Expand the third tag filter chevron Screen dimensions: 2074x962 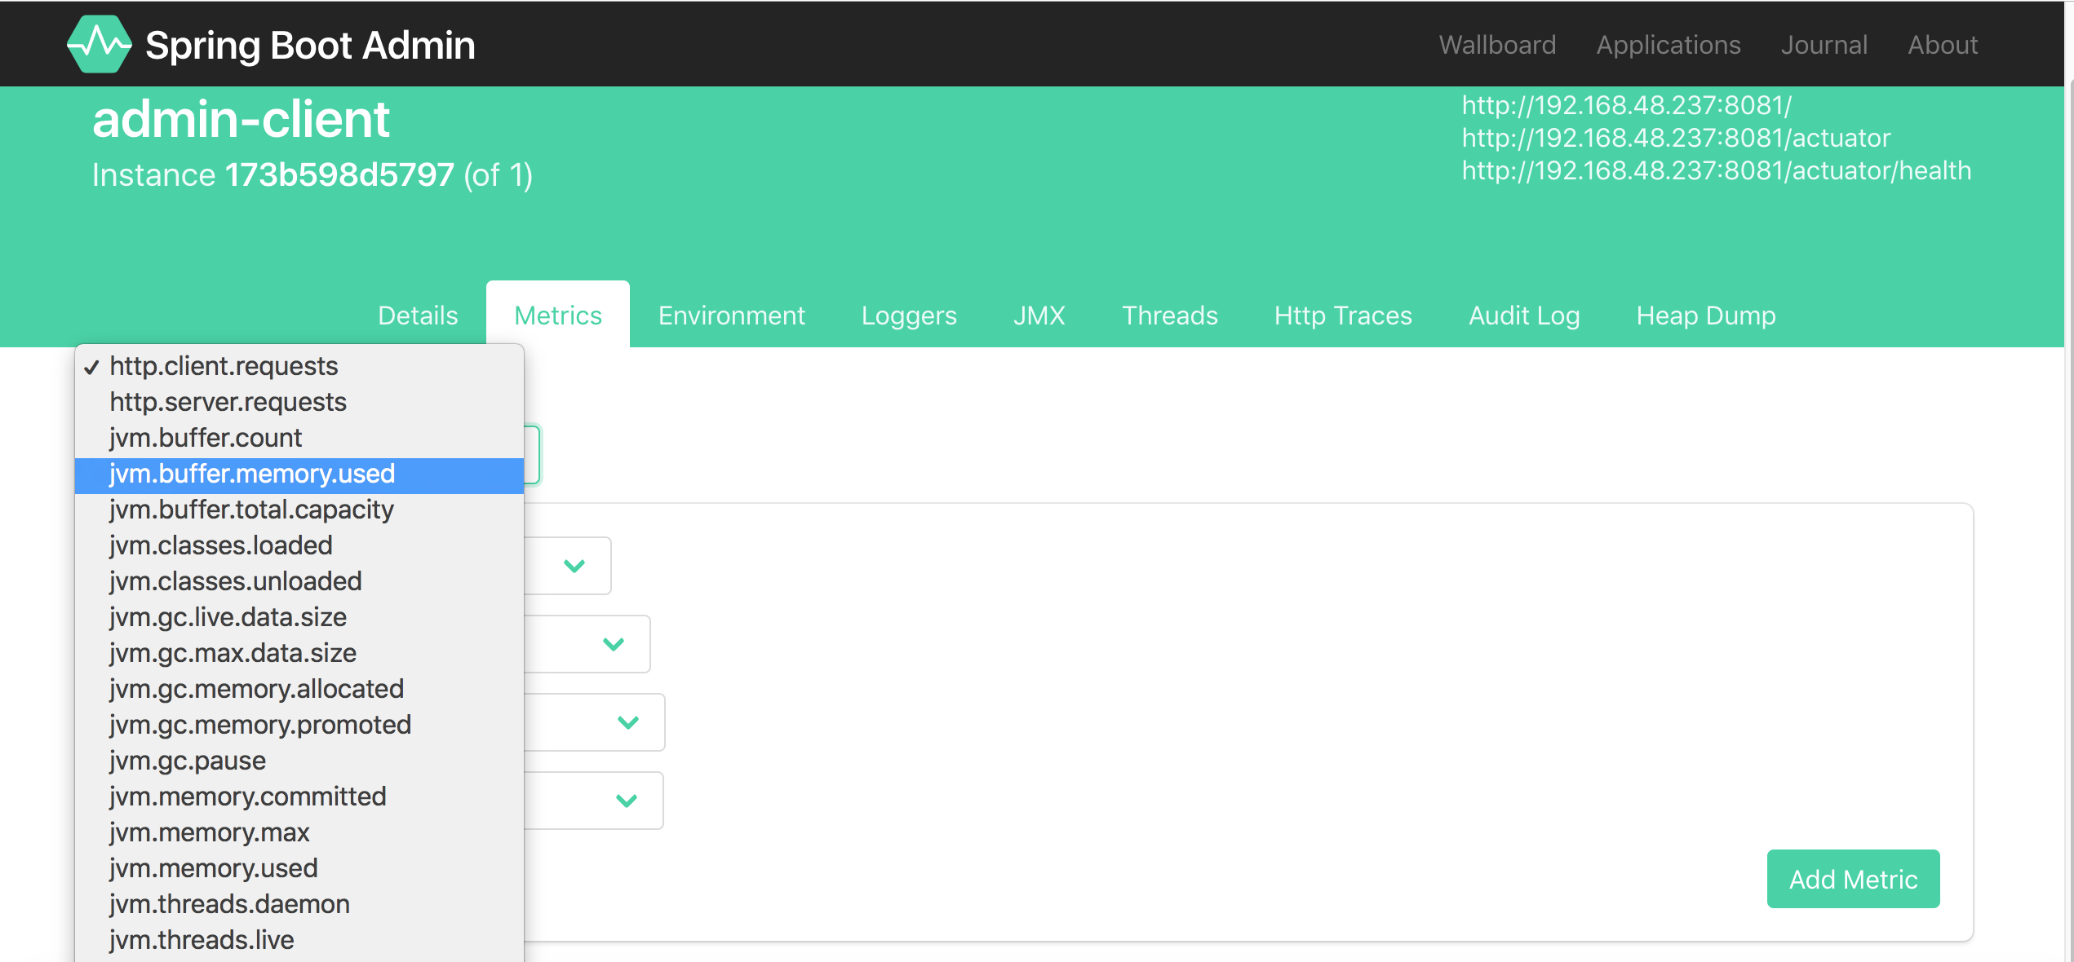(628, 722)
